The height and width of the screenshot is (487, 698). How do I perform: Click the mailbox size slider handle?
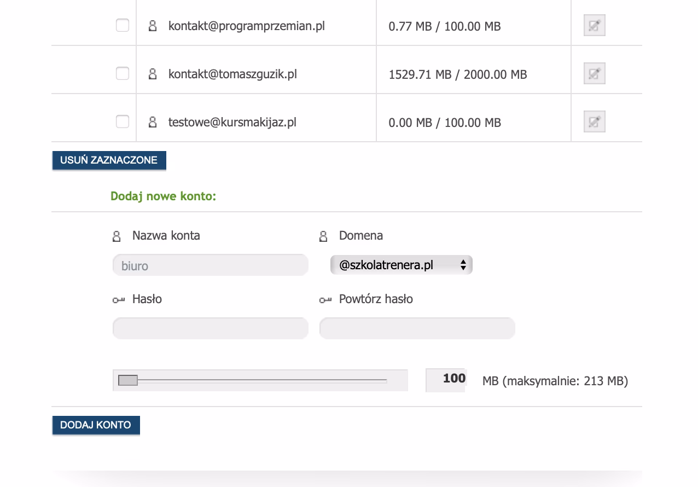[x=129, y=379]
